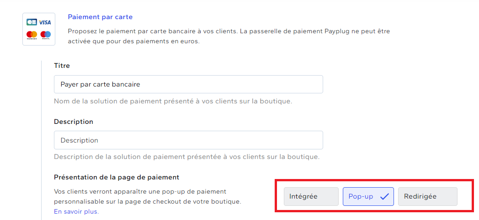
Task: Click the CB card logo
Action: click(32, 22)
